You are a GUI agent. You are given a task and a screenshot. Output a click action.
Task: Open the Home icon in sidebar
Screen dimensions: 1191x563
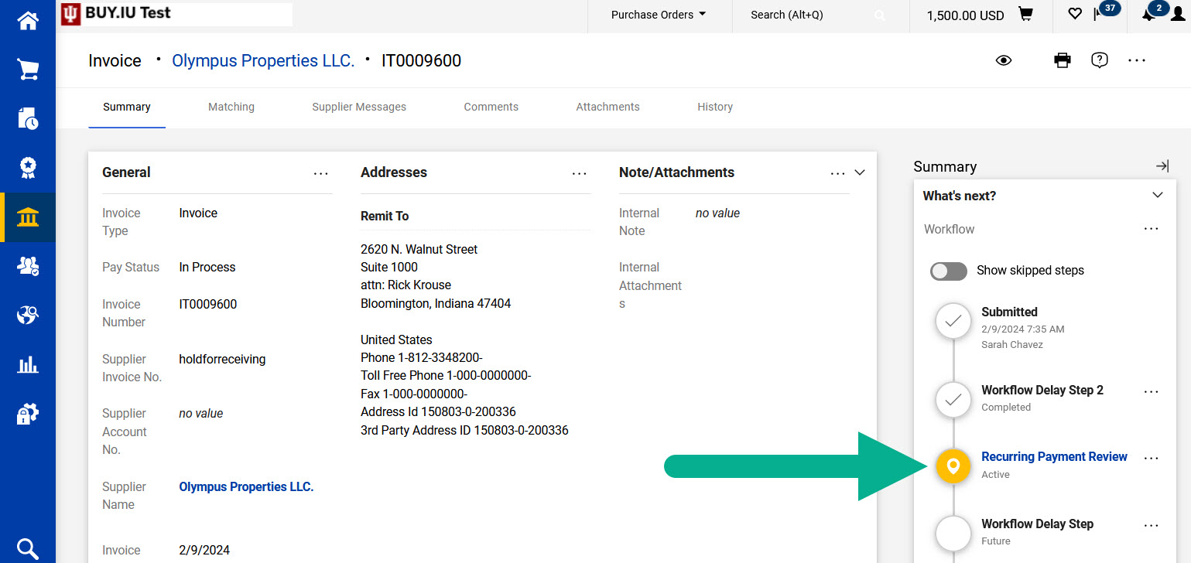[28, 20]
